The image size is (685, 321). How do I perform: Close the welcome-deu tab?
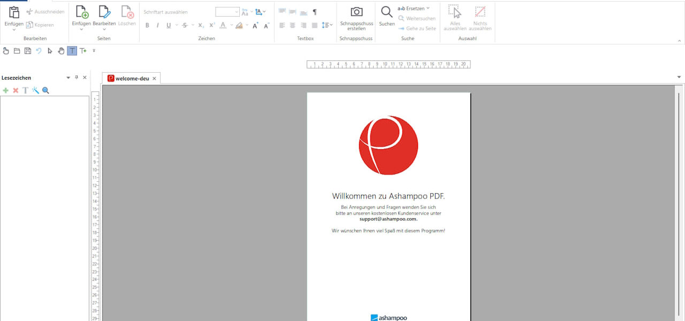click(x=154, y=79)
